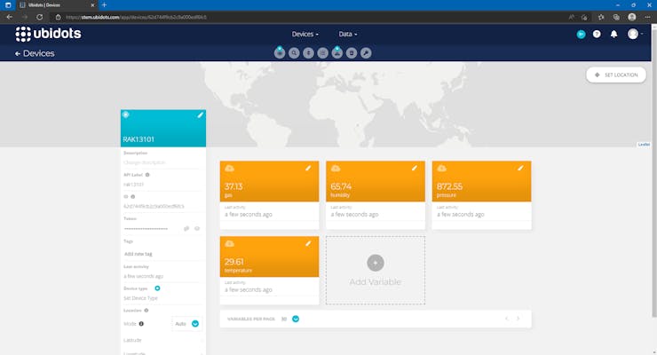This screenshot has height=355, width=657.
Task: Open the temperature variable card showing 29.61
Action: 269,271
